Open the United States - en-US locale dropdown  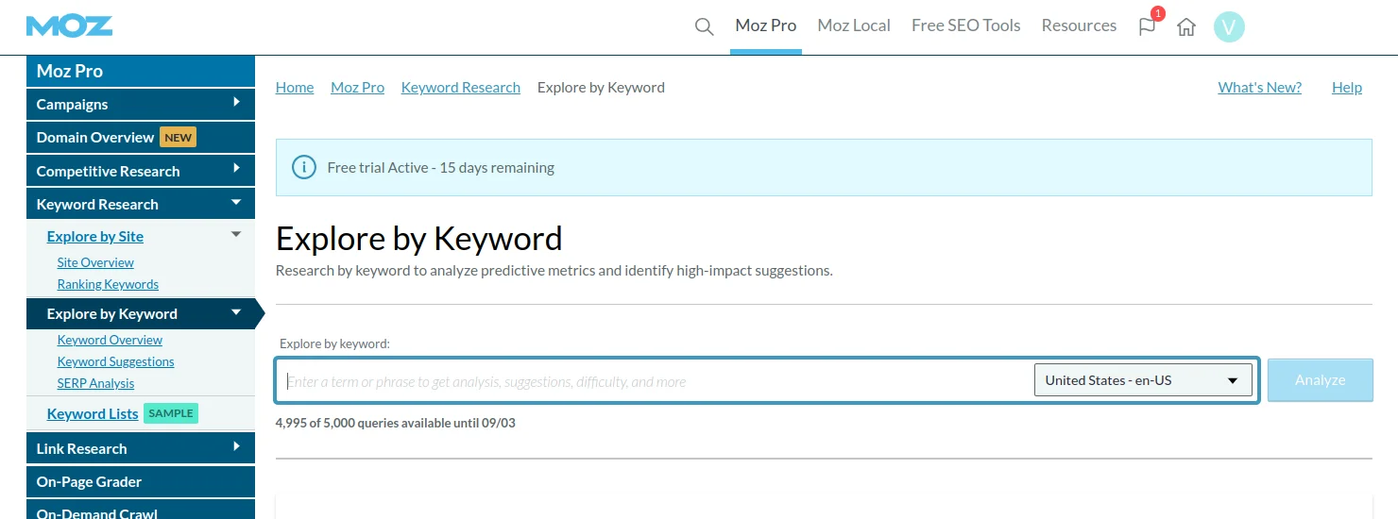pyautogui.click(x=1143, y=380)
